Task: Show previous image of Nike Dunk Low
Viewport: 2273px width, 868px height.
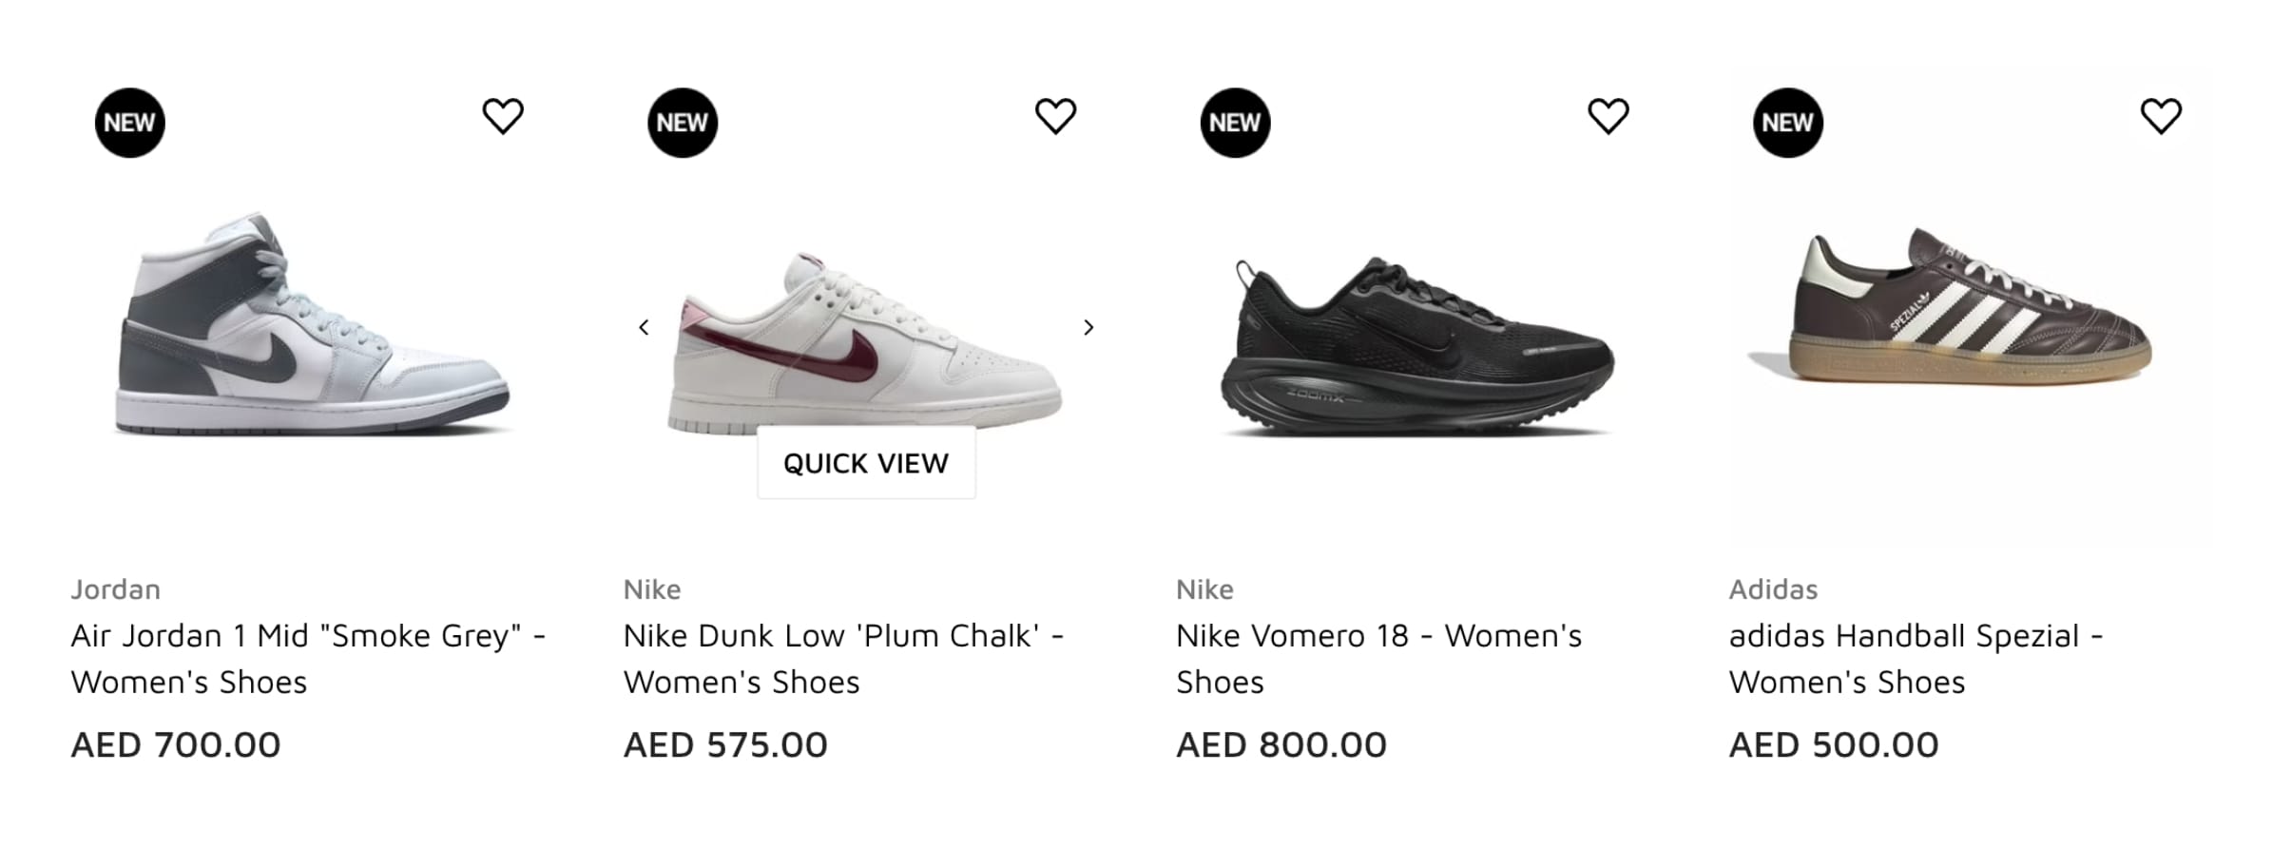Action: (x=644, y=328)
